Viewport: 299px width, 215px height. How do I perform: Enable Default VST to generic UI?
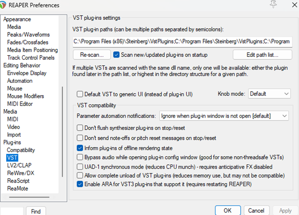[x=80, y=94]
